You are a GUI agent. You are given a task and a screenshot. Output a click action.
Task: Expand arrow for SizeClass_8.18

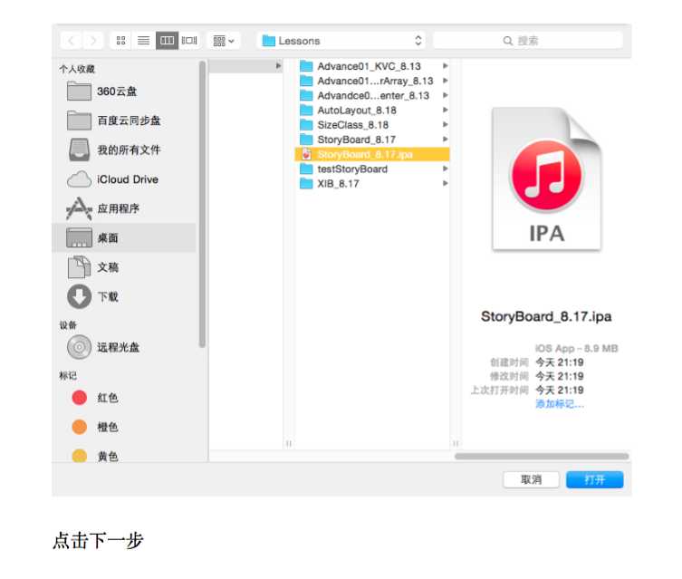point(445,125)
